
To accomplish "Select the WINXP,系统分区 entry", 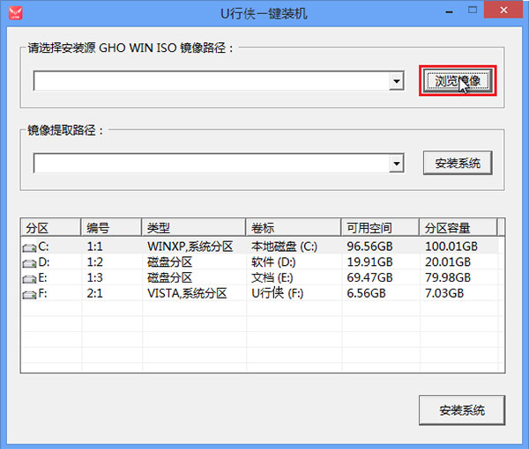I will click(190, 247).
